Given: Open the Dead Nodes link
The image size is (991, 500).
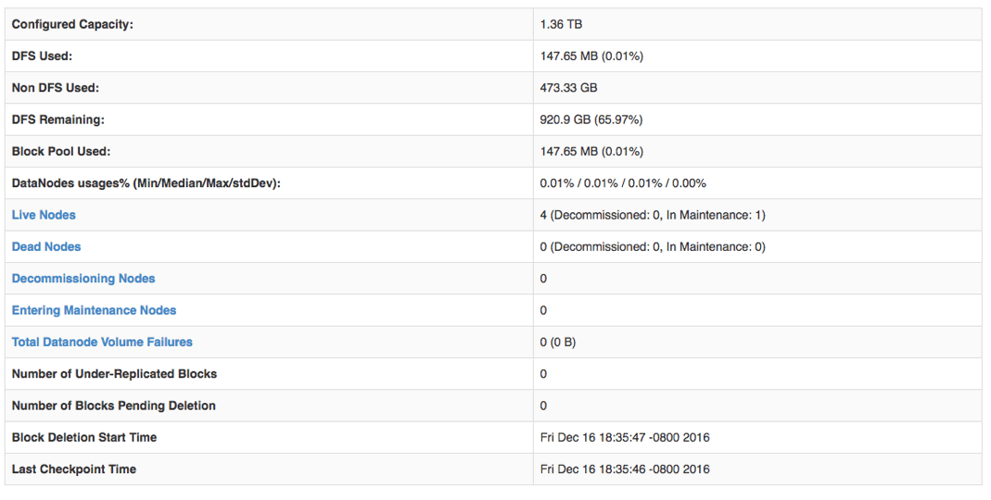Looking at the screenshot, I should [46, 246].
